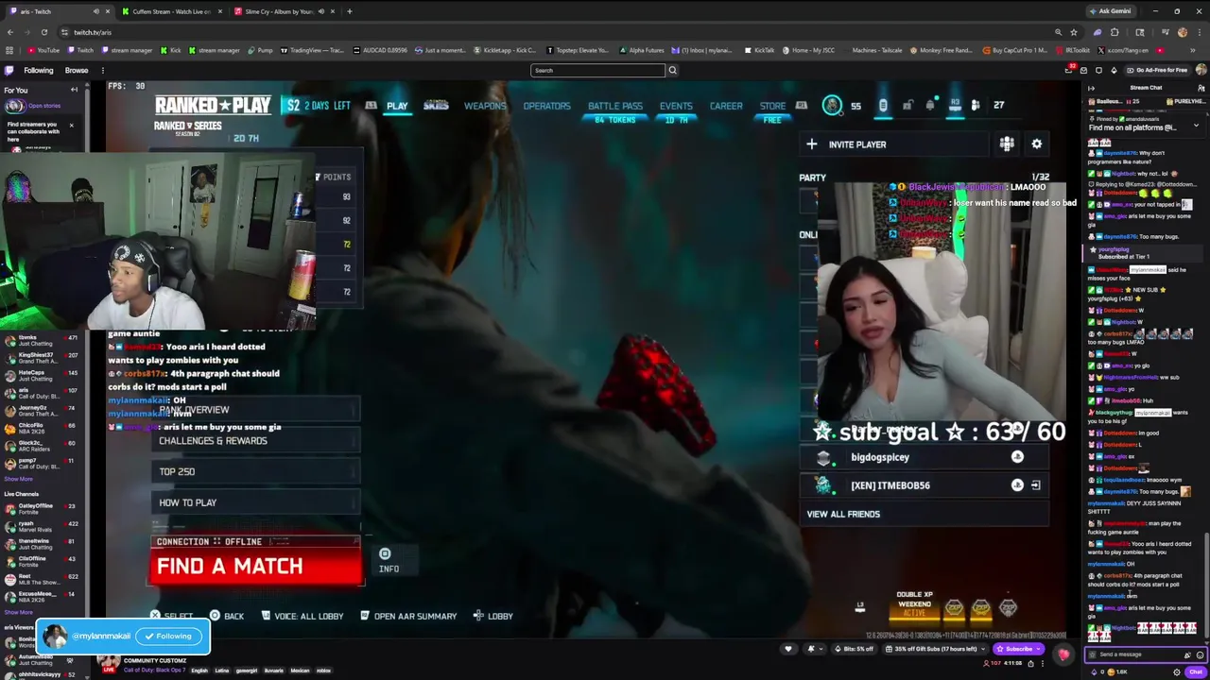1210x680 pixels.
Task: Mute the Slime Cry album tab
Action: [x=320, y=11]
